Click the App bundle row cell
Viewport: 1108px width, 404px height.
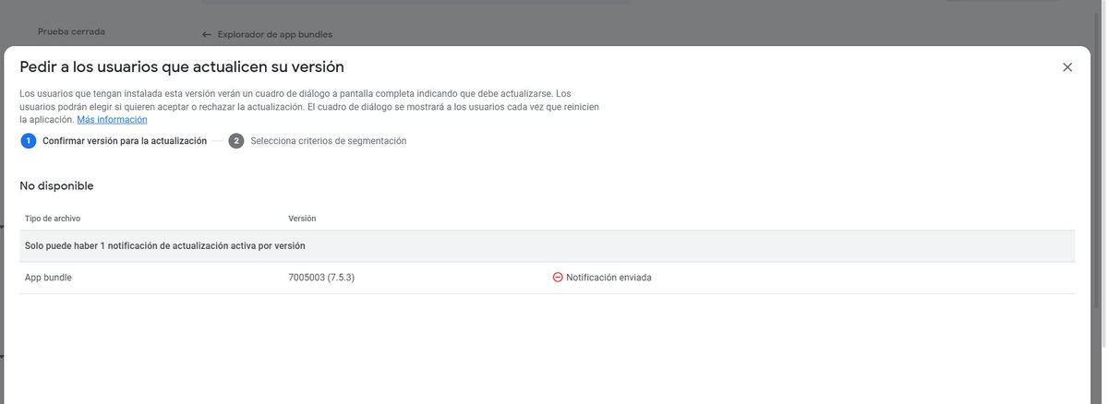(x=48, y=278)
